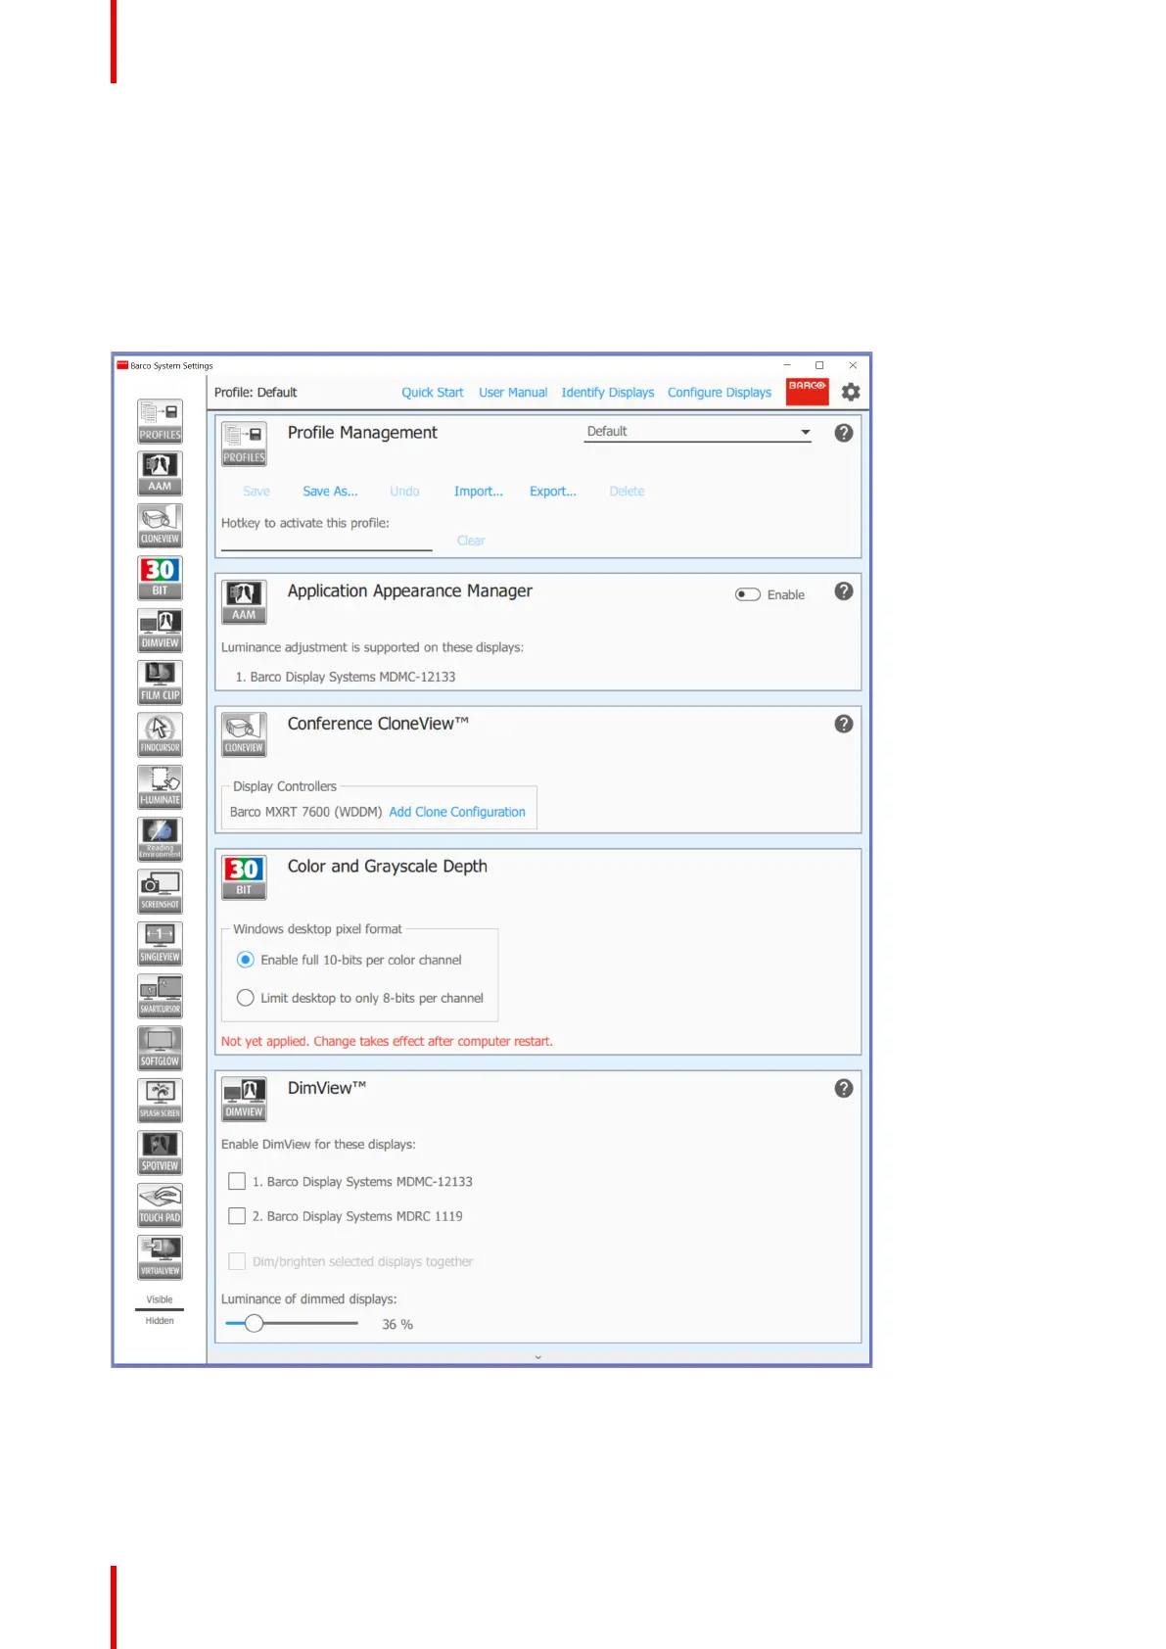Open Quick Start guide
The width and height of the screenshot is (1166, 1649).
pos(433,393)
